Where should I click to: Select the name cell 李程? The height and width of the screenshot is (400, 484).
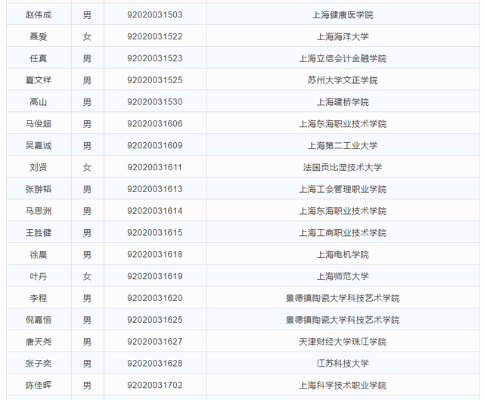click(39, 298)
